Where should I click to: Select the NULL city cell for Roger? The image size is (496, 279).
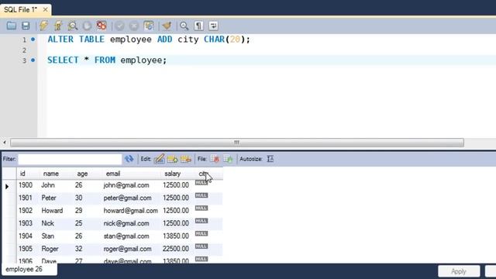pos(201,246)
